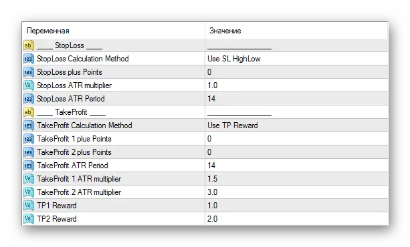The image size is (410, 247).
Task: Edit the StopLoss plus Points value 0
Action: click(x=296, y=72)
